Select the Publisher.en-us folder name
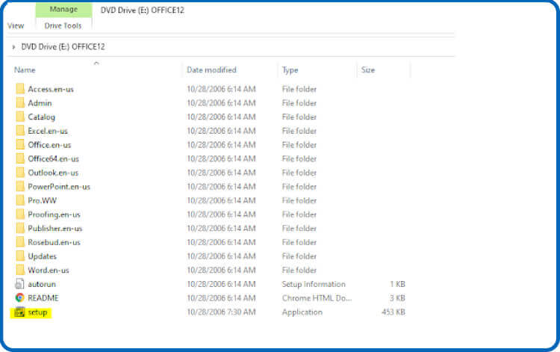 pos(55,229)
